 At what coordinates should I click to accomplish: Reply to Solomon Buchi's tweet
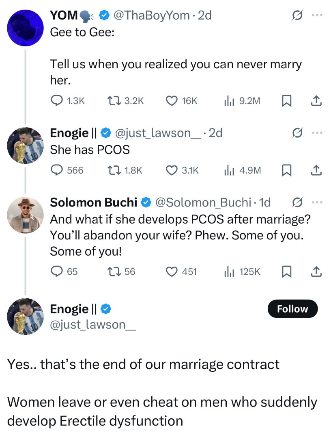pos(56,272)
